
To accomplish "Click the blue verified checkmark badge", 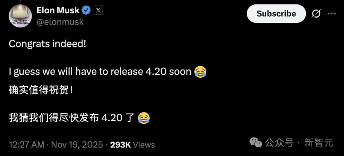I will click(86, 10).
